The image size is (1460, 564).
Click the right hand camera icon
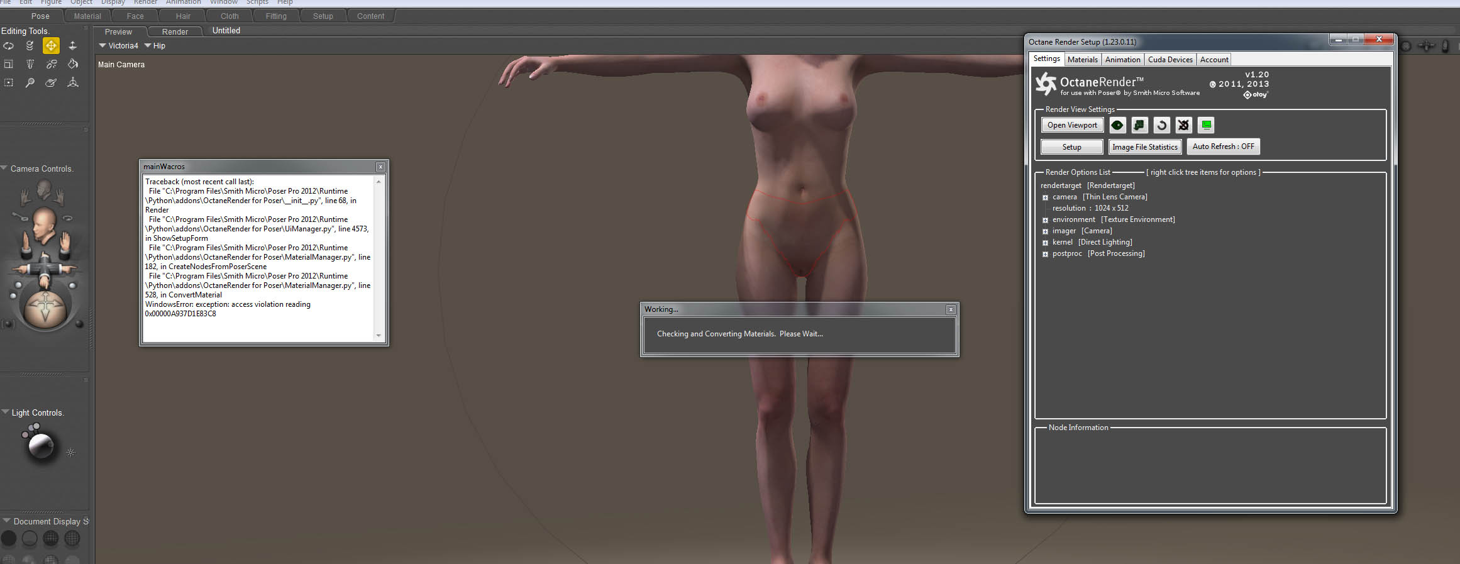[60, 198]
